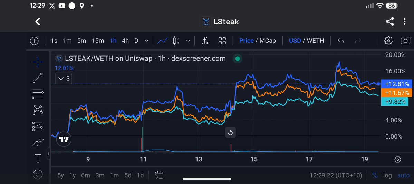Click the 15 date label on axis

point(254,159)
